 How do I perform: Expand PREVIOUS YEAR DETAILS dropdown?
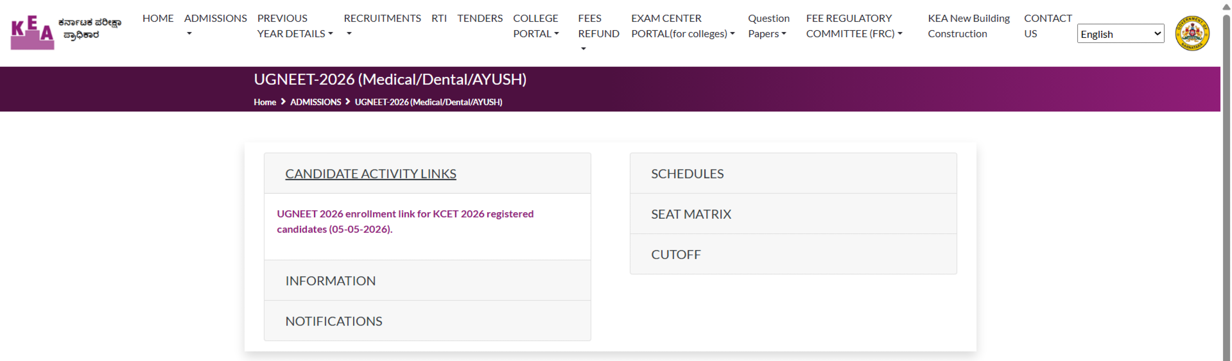click(295, 26)
